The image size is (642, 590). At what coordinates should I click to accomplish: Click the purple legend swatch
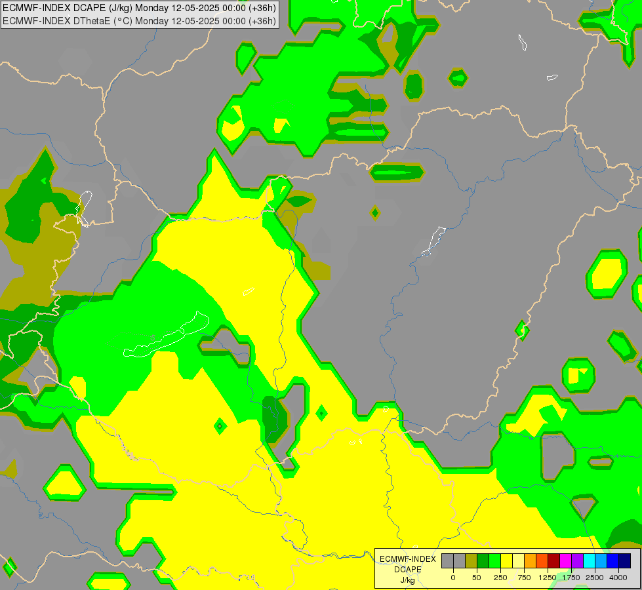point(578,560)
